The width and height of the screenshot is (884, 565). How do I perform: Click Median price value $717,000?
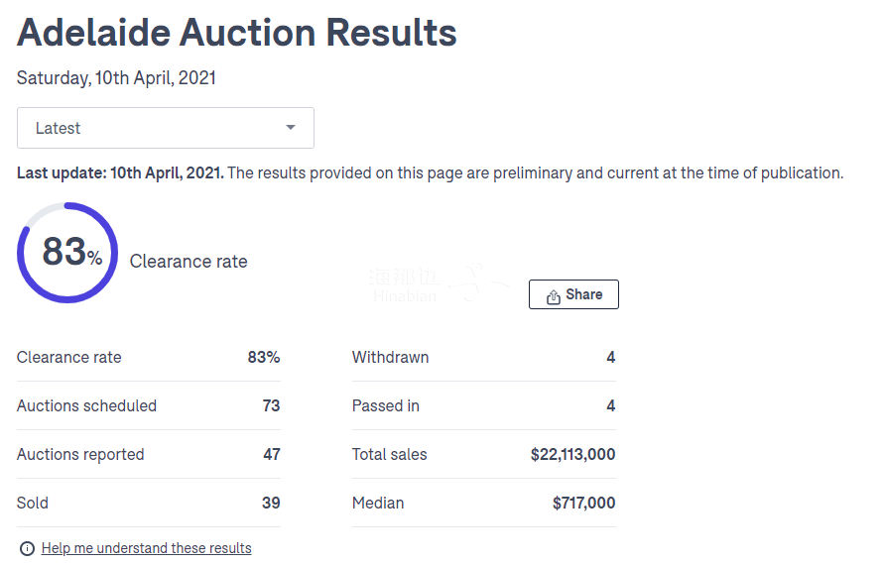pyautogui.click(x=583, y=503)
